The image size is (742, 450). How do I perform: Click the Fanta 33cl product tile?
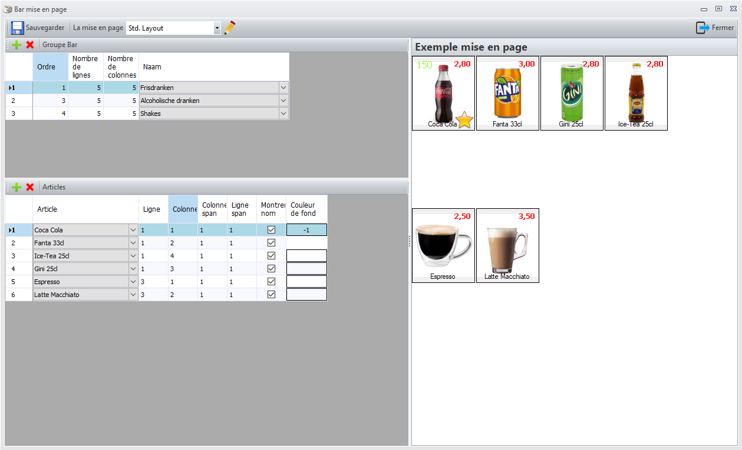tap(507, 93)
